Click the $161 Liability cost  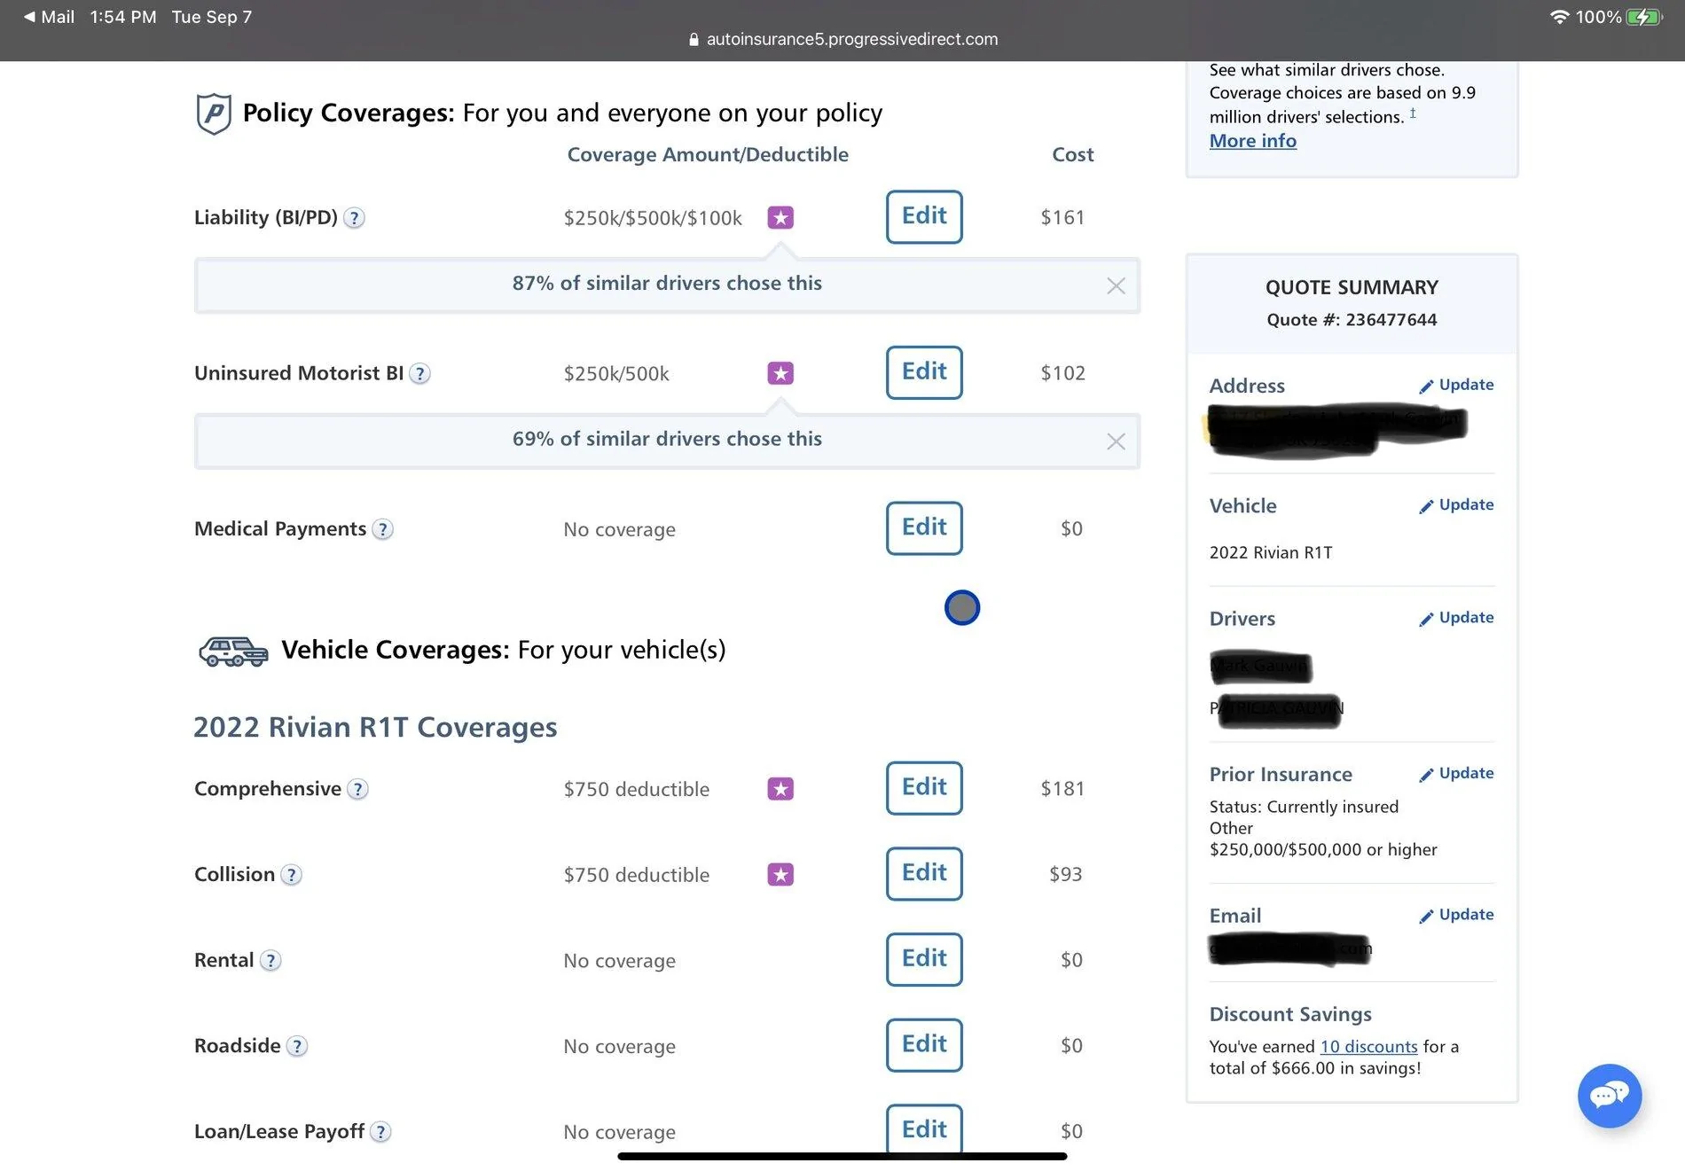[1062, 217]
